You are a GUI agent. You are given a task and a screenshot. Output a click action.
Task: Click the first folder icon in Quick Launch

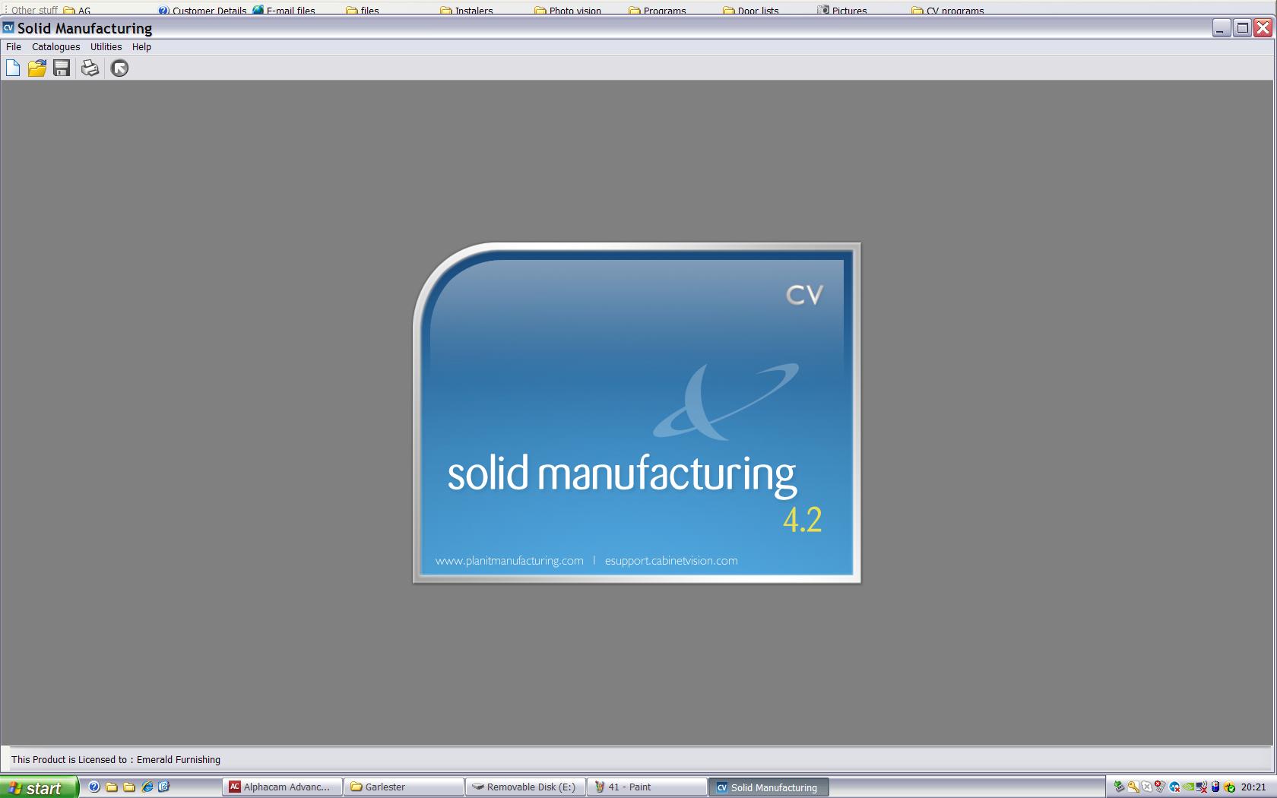click(112, 787)
